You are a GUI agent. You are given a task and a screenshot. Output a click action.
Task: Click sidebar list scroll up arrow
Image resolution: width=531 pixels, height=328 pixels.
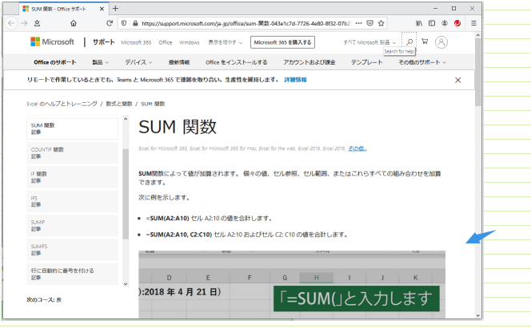[x=126, y=119]
